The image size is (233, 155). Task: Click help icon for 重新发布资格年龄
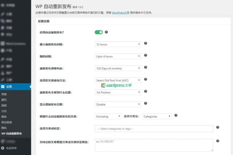click(146, 68)
